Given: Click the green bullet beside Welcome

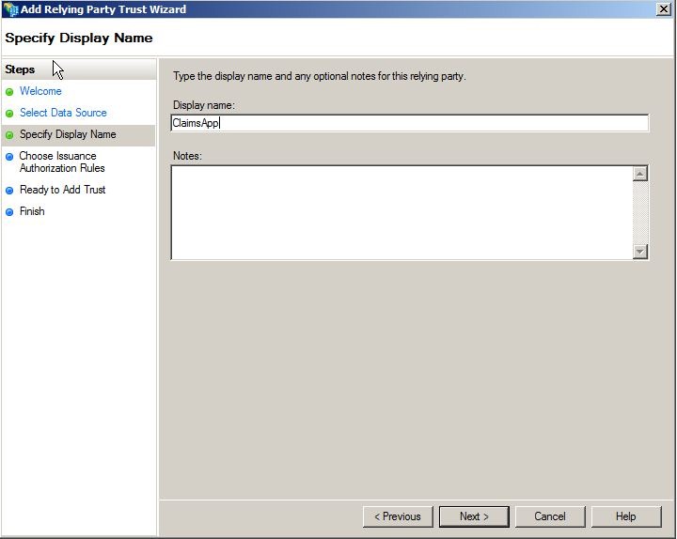Looking at the screenshot, I should (9, 92).
